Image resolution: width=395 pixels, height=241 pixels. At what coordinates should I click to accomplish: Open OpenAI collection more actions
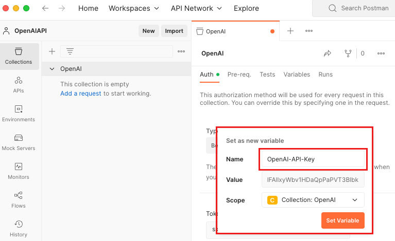point(381,53)
